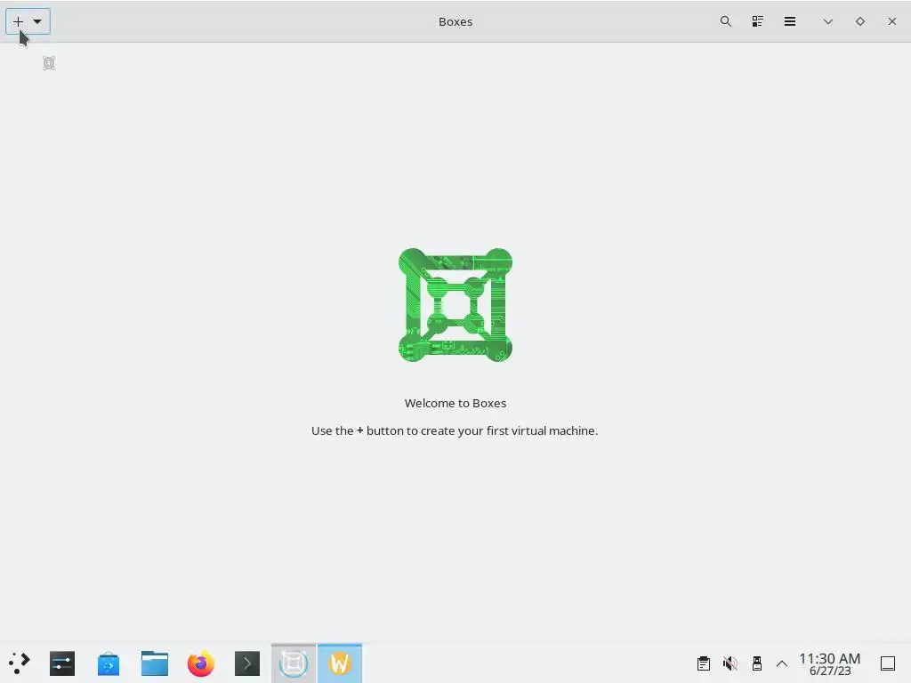Launch Firefox from the taskbar

point(200,663)
